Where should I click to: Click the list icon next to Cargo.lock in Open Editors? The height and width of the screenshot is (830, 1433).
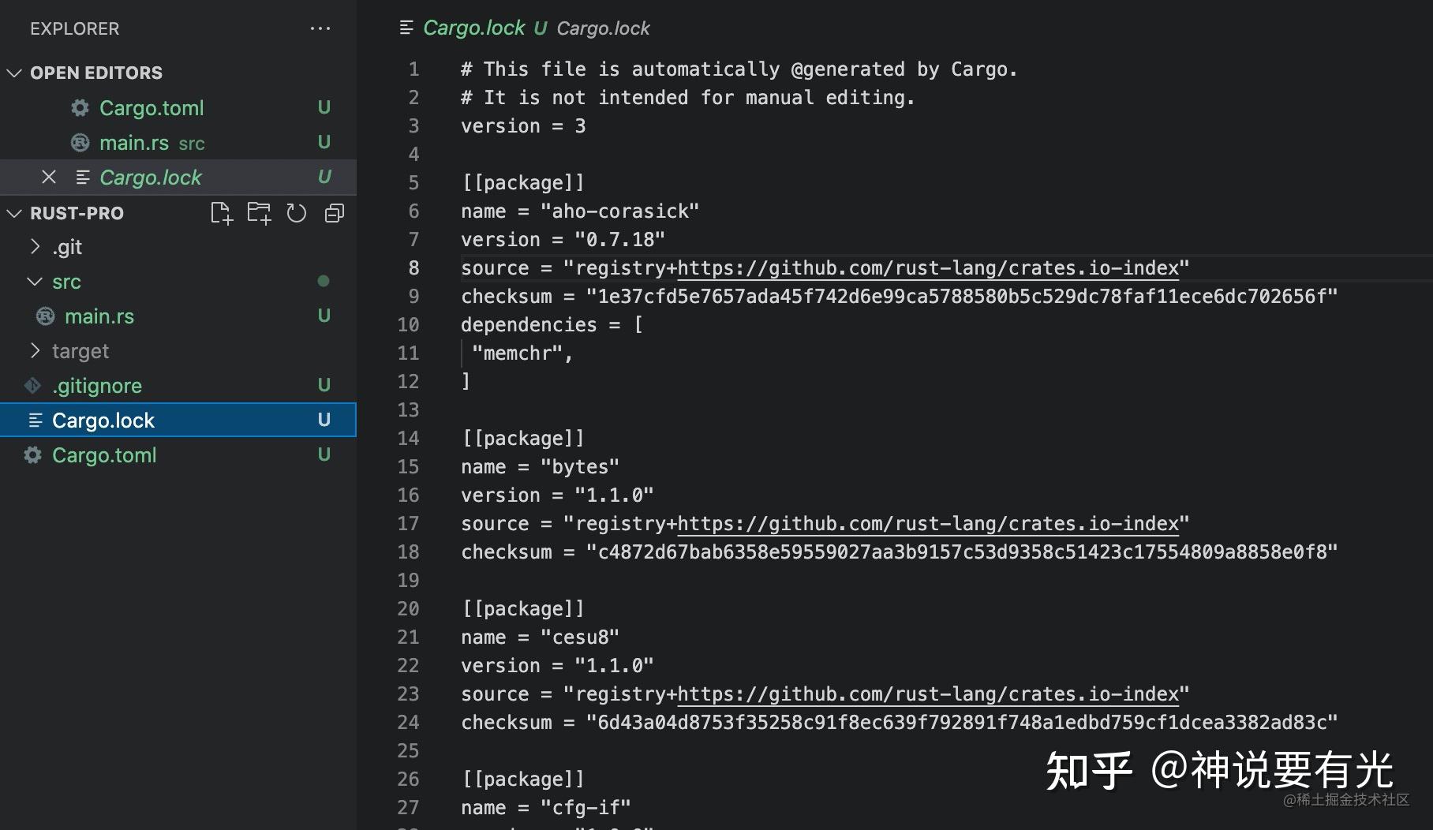83,177
